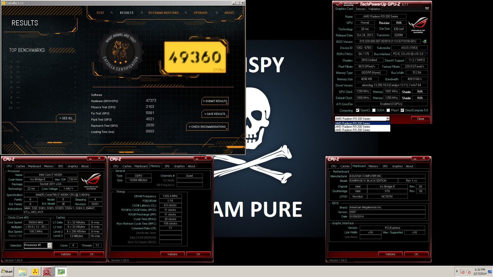Screen dimensions: 493x277
Task: Click the Show Desktop icon by the clock
Action: [490, 272]
